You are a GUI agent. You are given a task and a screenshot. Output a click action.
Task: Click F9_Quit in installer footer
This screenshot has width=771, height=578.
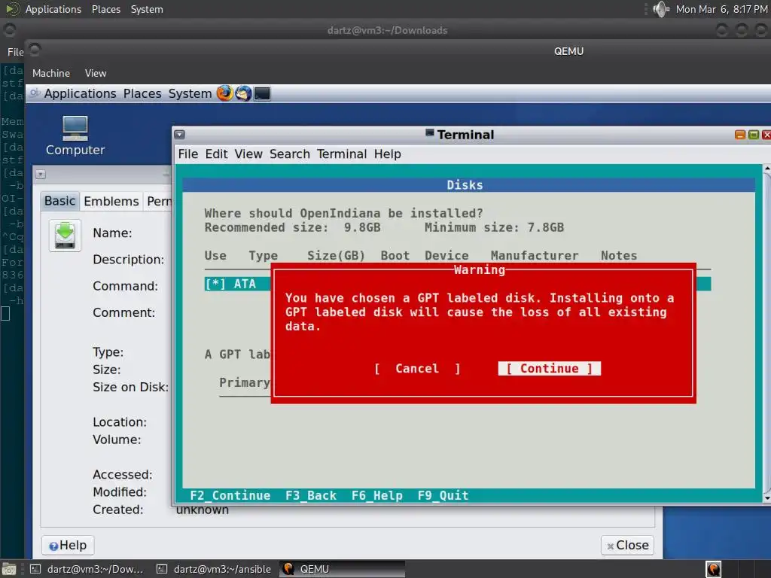point(443,495)
